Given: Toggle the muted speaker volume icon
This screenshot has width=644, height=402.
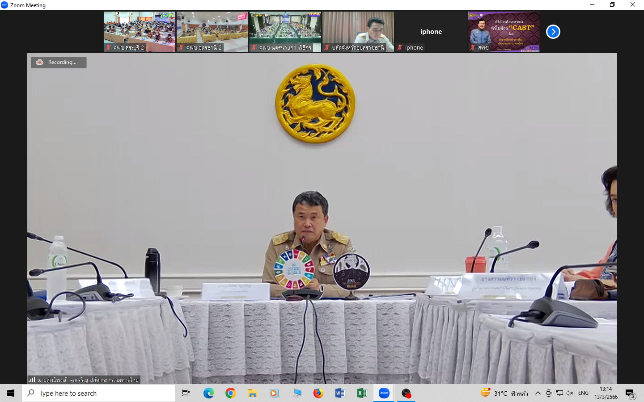Looking at the screenshot, I should 570,393.
